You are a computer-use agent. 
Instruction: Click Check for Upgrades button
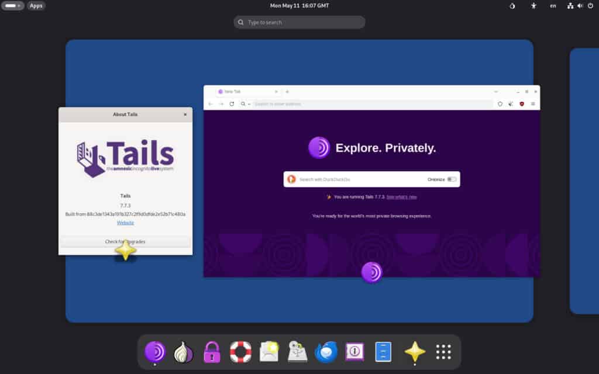125,241
